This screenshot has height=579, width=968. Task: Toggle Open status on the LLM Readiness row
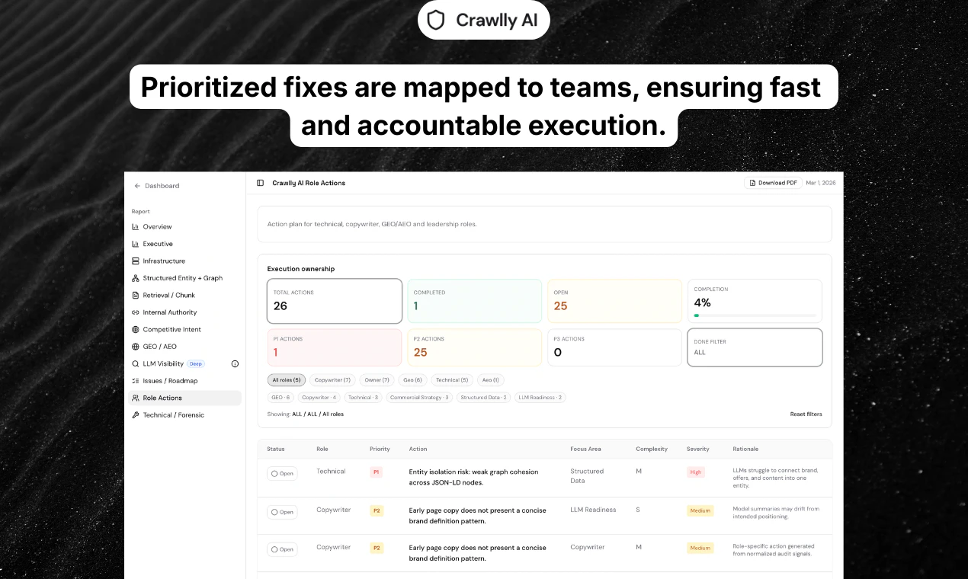pyautogui.click(x=282, y=512)
